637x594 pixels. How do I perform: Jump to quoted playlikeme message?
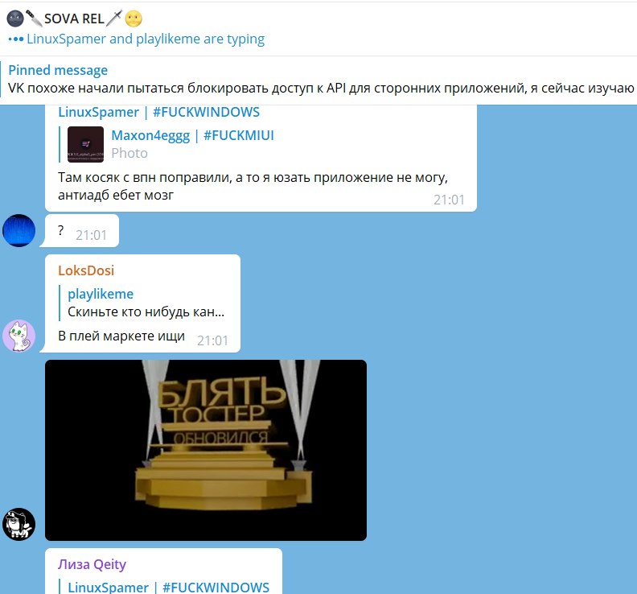point(146,303)
